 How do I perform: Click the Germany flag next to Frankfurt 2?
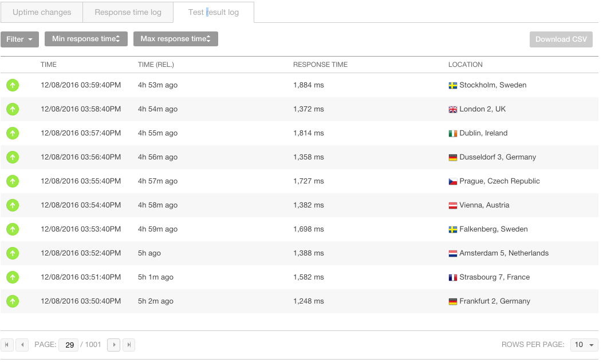[x=453, y=301]
